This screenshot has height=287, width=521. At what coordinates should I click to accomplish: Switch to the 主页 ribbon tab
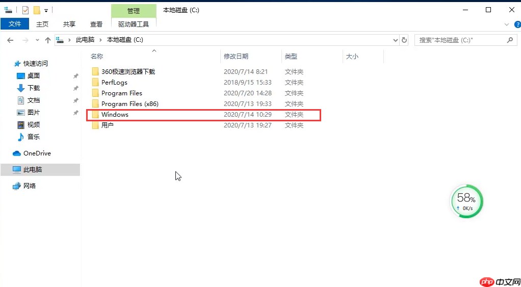(x=42, y=24)
